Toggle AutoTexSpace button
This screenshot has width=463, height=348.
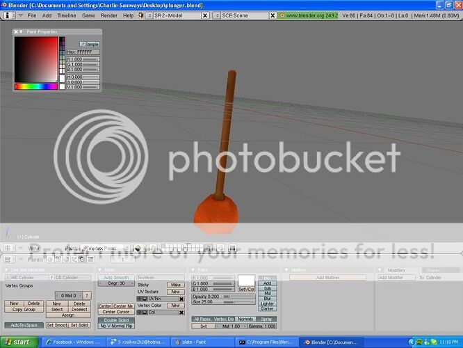(24, 325)
